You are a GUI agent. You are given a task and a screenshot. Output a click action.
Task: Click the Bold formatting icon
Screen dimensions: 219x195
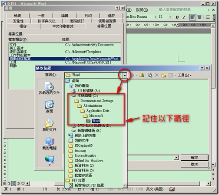tap(177, 17)
